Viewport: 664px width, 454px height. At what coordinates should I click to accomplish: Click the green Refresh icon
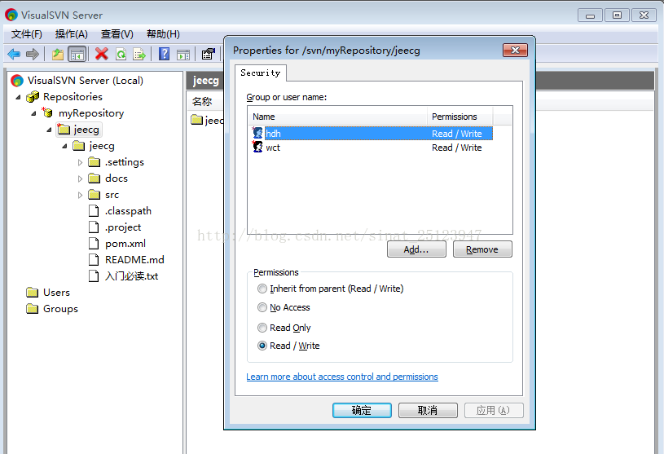(x=121, y=55)
